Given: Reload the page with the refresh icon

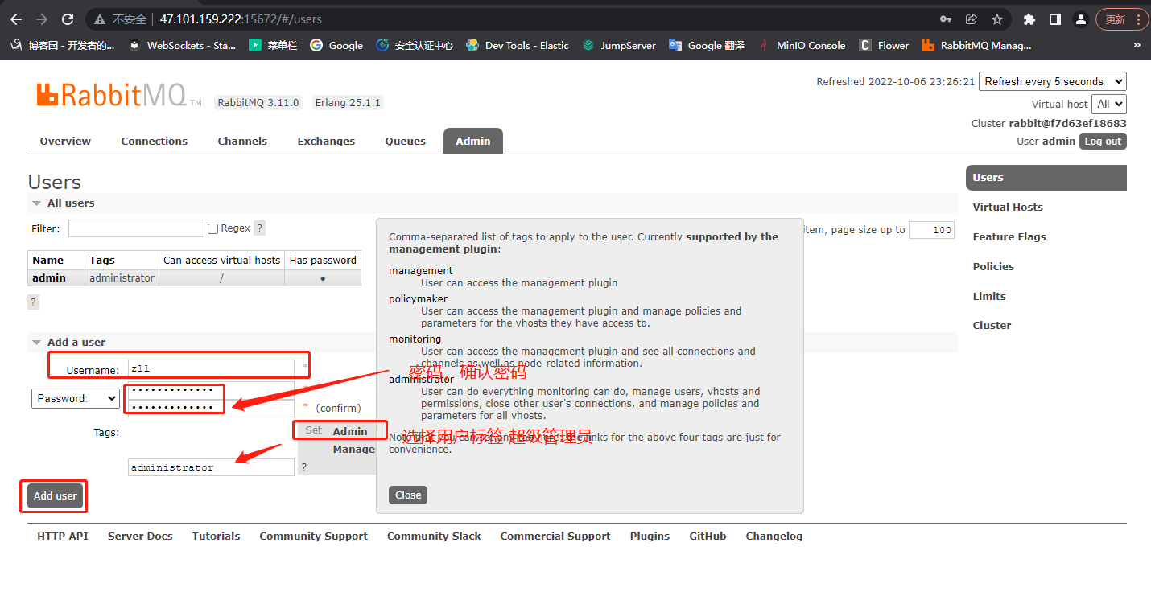Looking at the screenshot, I should (x=68, y=19).
